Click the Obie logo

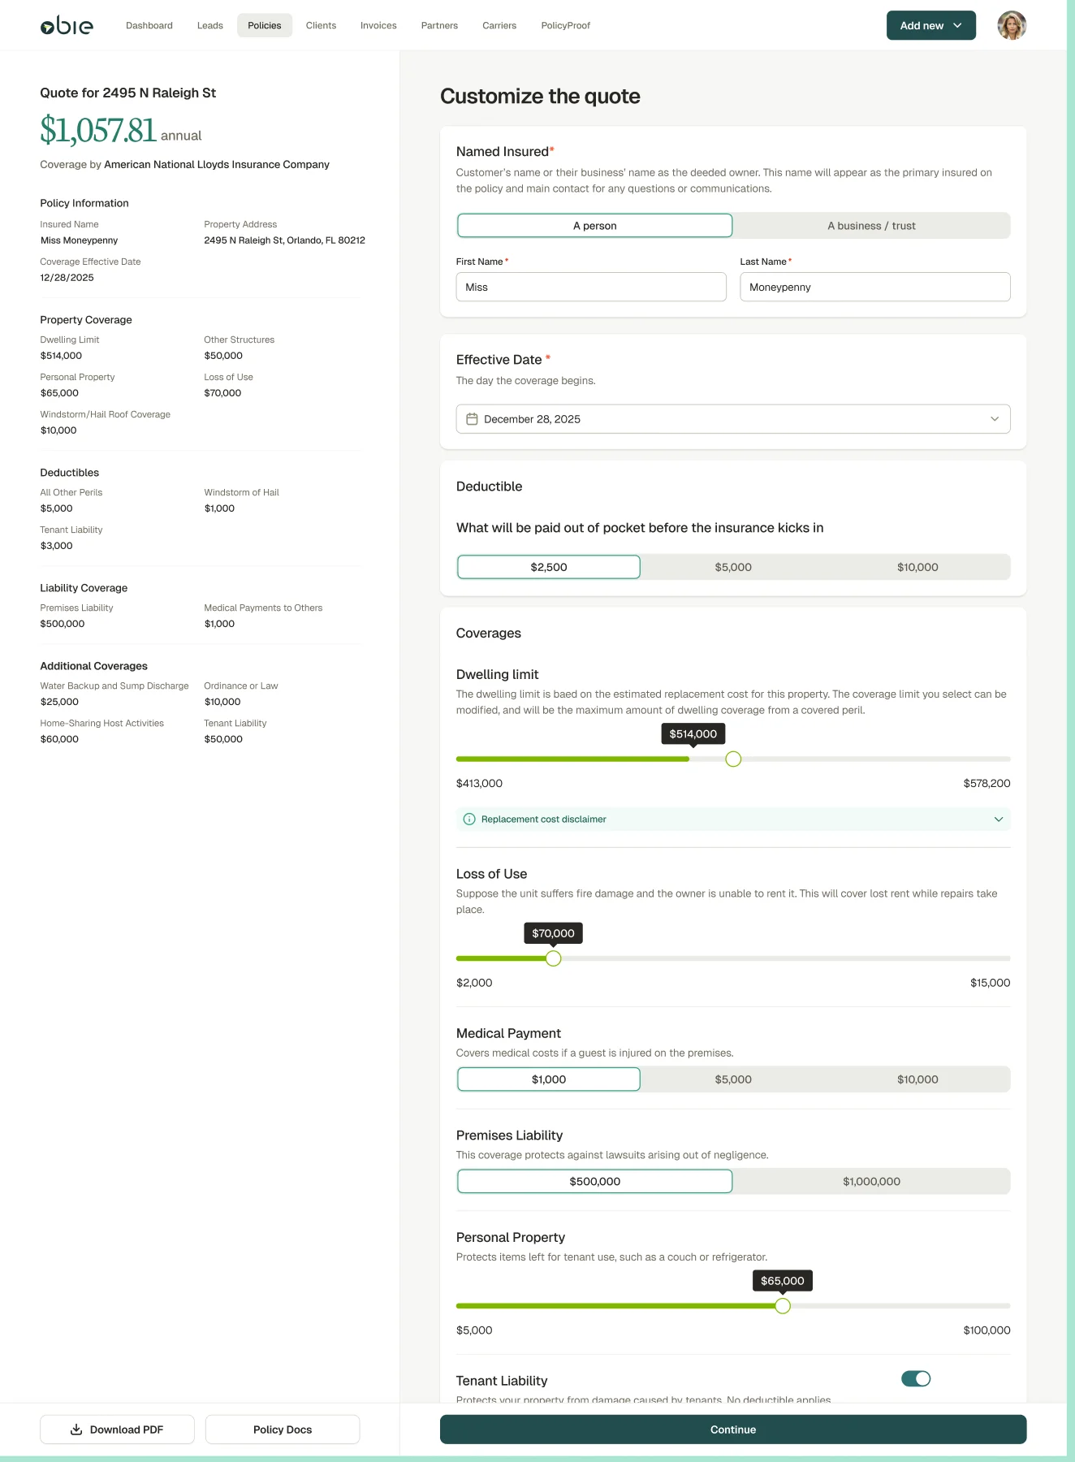click(x=67, y=25)
